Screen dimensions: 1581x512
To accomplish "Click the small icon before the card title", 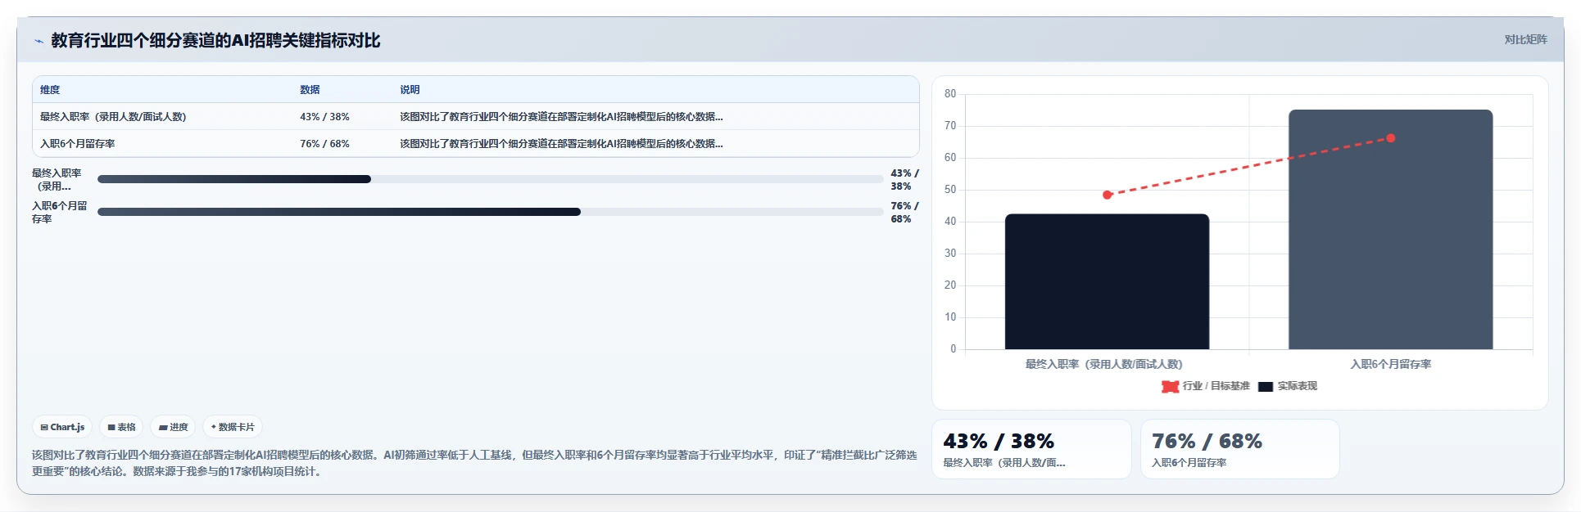I will 39,41.
